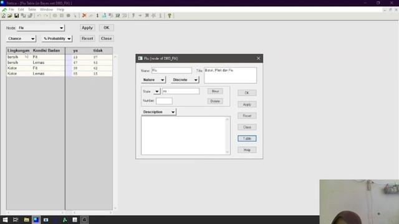
Task: Click OK above the probability table
Action: [107, 27]
